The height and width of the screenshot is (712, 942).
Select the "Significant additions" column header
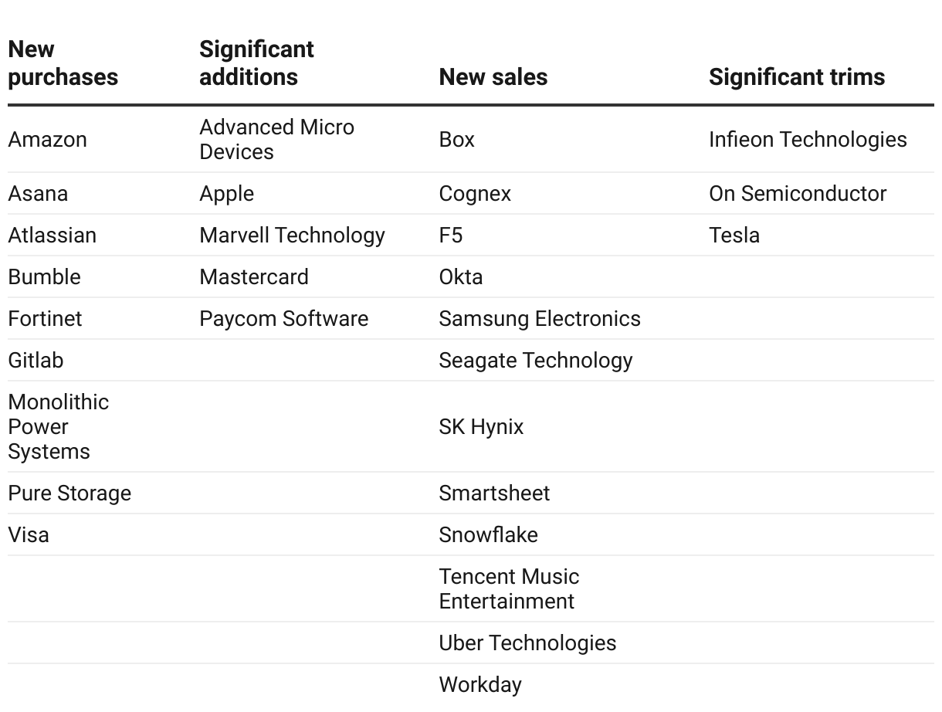tap(256, 63)
